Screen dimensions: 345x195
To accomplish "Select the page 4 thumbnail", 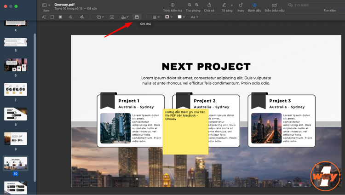I will click(x=16, y=23).
